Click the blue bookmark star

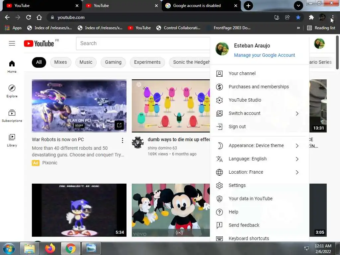pyautogui.click(x=298, y=17)
